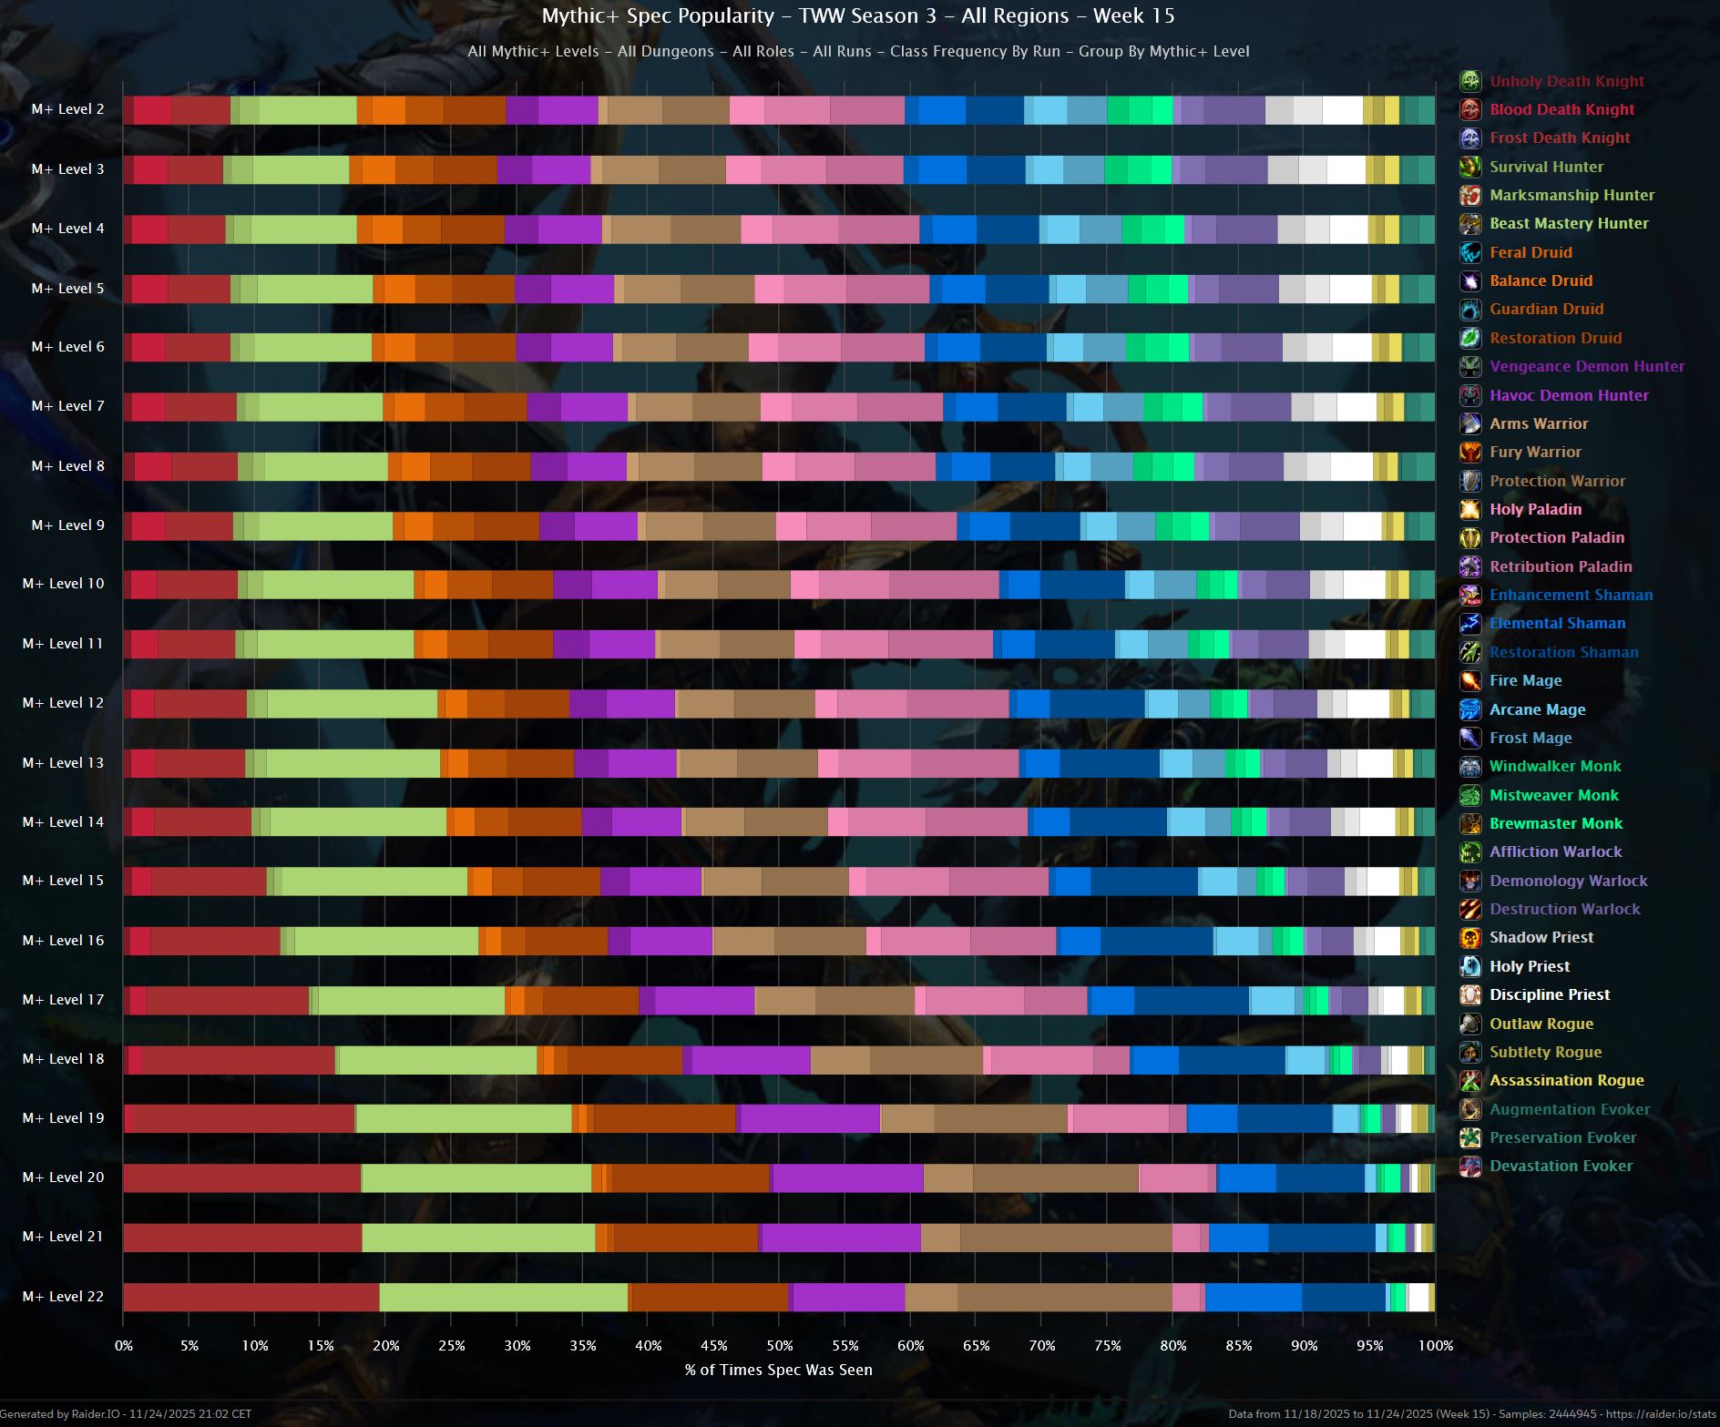
Task: Click the Fire Mage legend icon
Action: coord(1469,680)
